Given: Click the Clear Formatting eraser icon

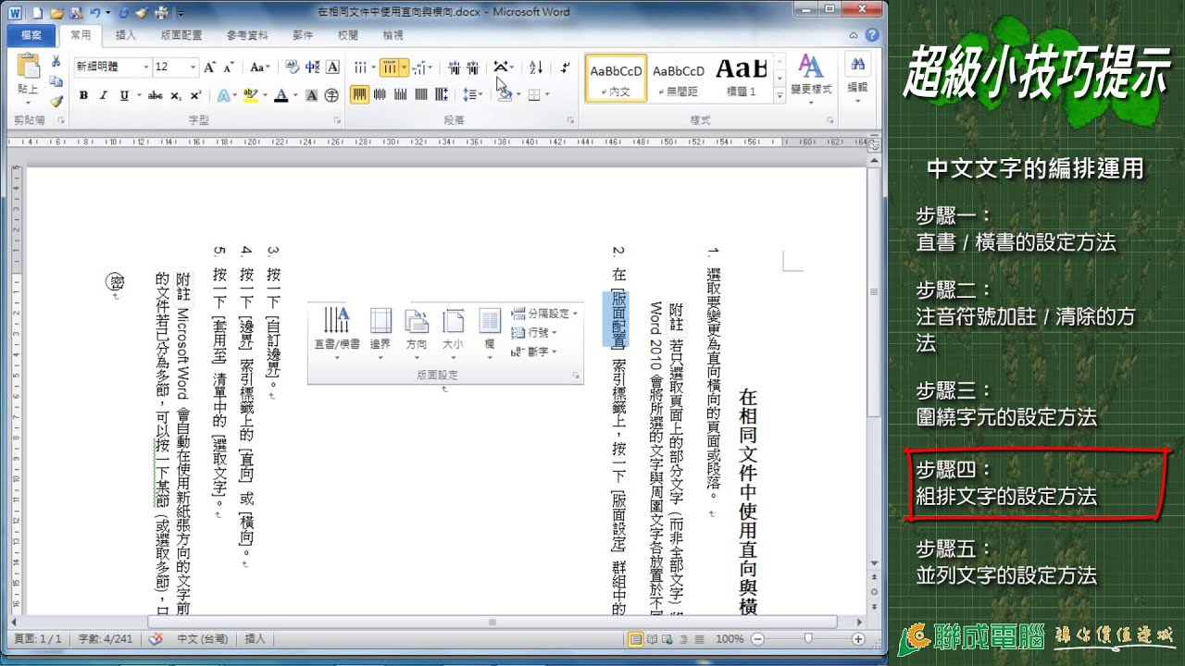Looking at the screenshot, I should [292, 67].
